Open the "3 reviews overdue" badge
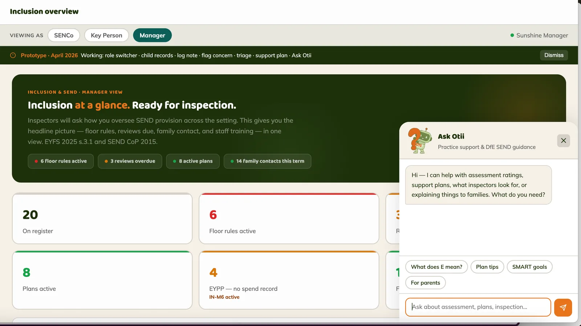 click(x=130, y=161)
